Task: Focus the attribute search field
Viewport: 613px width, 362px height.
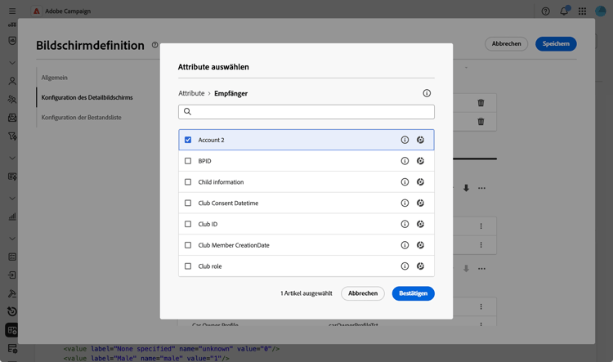Action: 306,112
